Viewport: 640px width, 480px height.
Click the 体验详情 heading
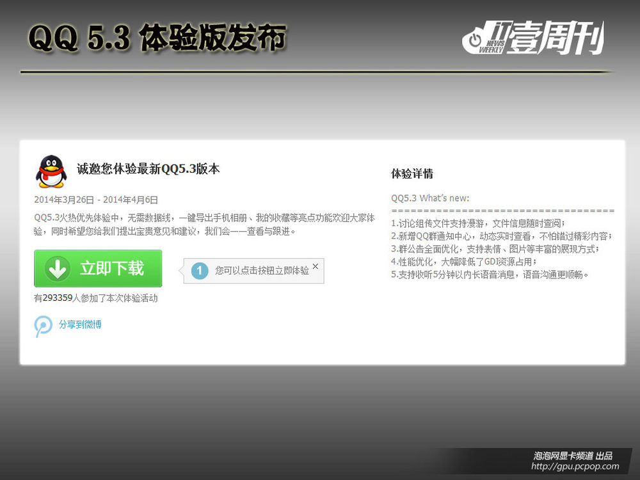412,174
